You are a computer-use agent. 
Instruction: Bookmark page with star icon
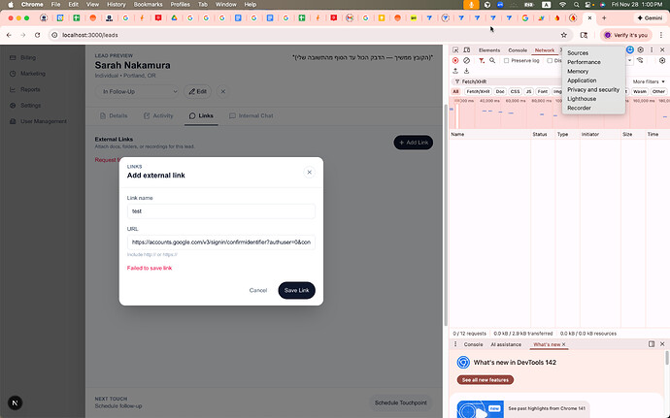click(x=563, y=35)
